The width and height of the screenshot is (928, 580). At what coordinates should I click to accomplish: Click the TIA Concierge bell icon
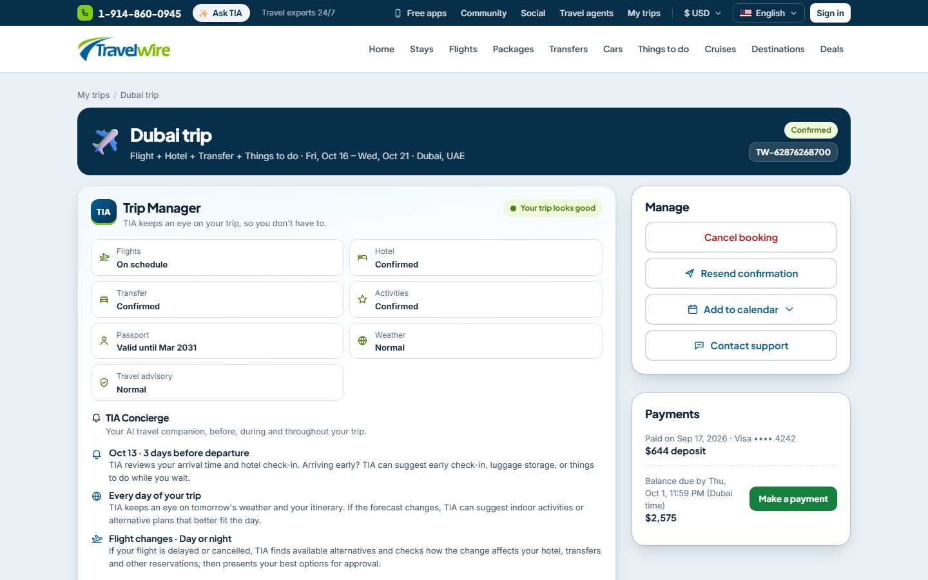[x=97, y=418]
